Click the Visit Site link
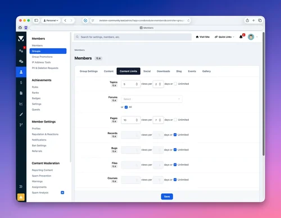Image resolution: width=281 pixels, height=218 pixels. [203, 37]
